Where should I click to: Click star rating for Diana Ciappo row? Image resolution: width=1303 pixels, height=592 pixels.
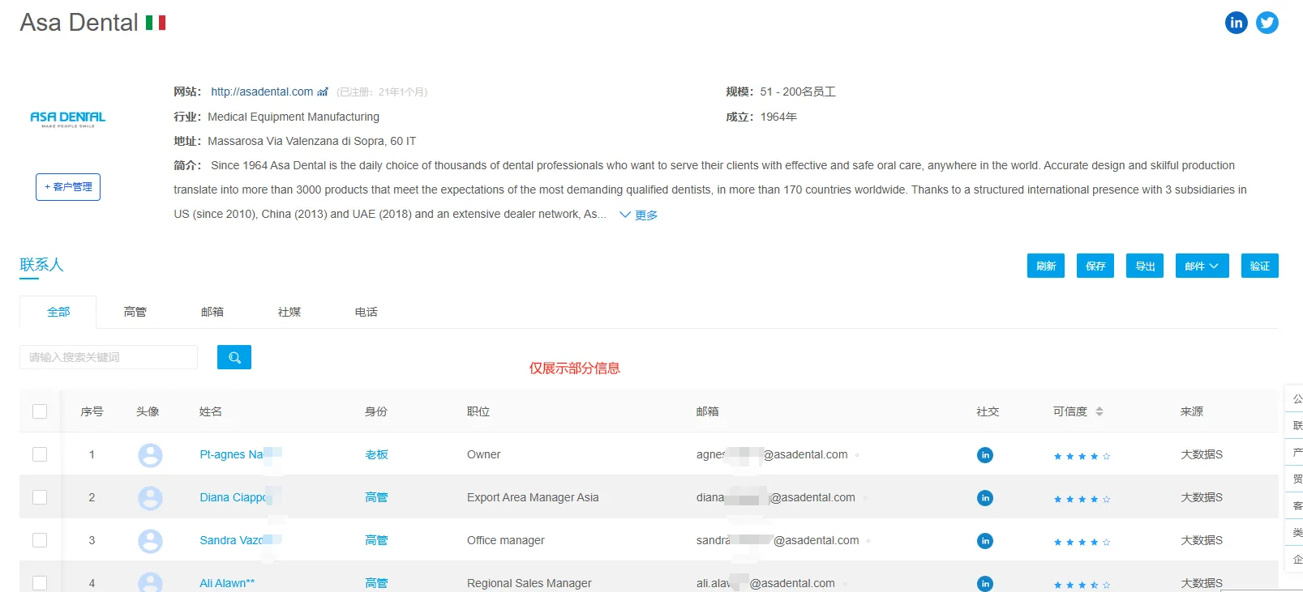(x=1082, y=499)
